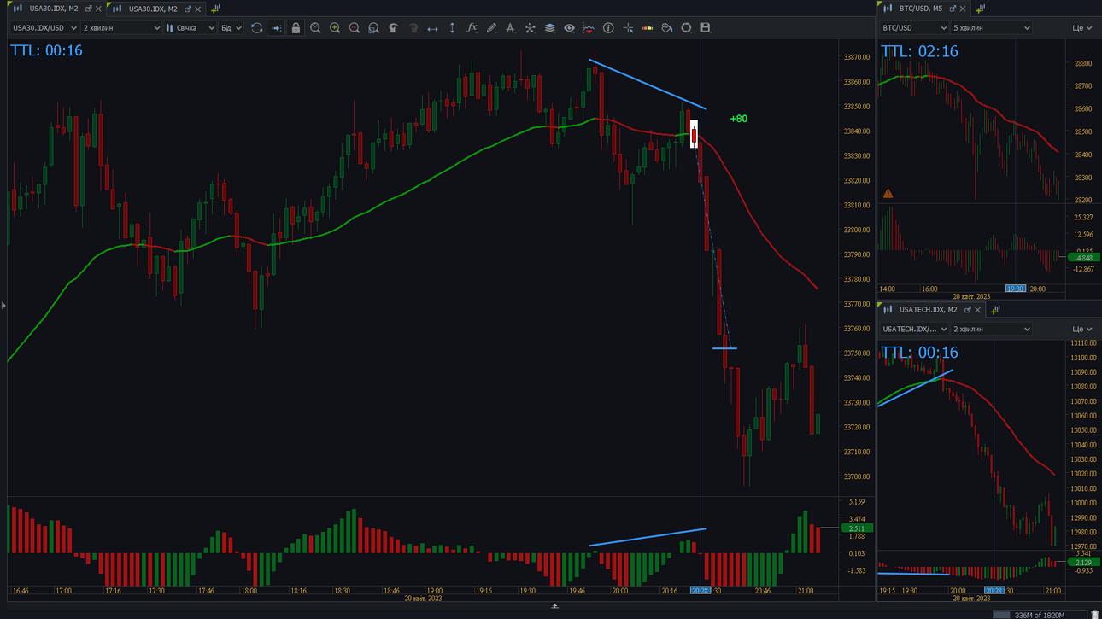This screenshot has height=619, width=1102.
Task: Click the green 2.511 histogram value label
Action: 857,528
